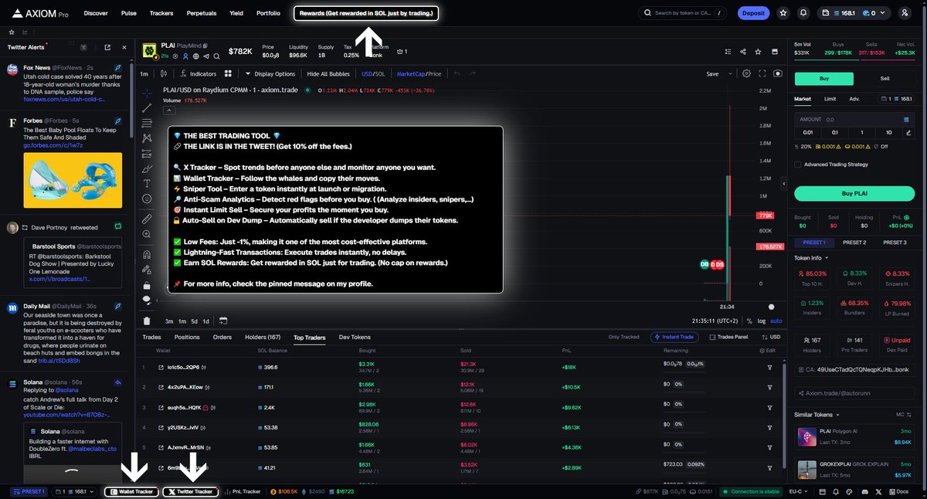927x499 pixels.
Task: Switch to Sell mode
Action: [x=885, y=79]
